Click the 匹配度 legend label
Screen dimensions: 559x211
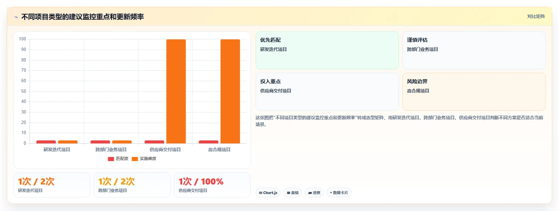(x=122, y=159)
